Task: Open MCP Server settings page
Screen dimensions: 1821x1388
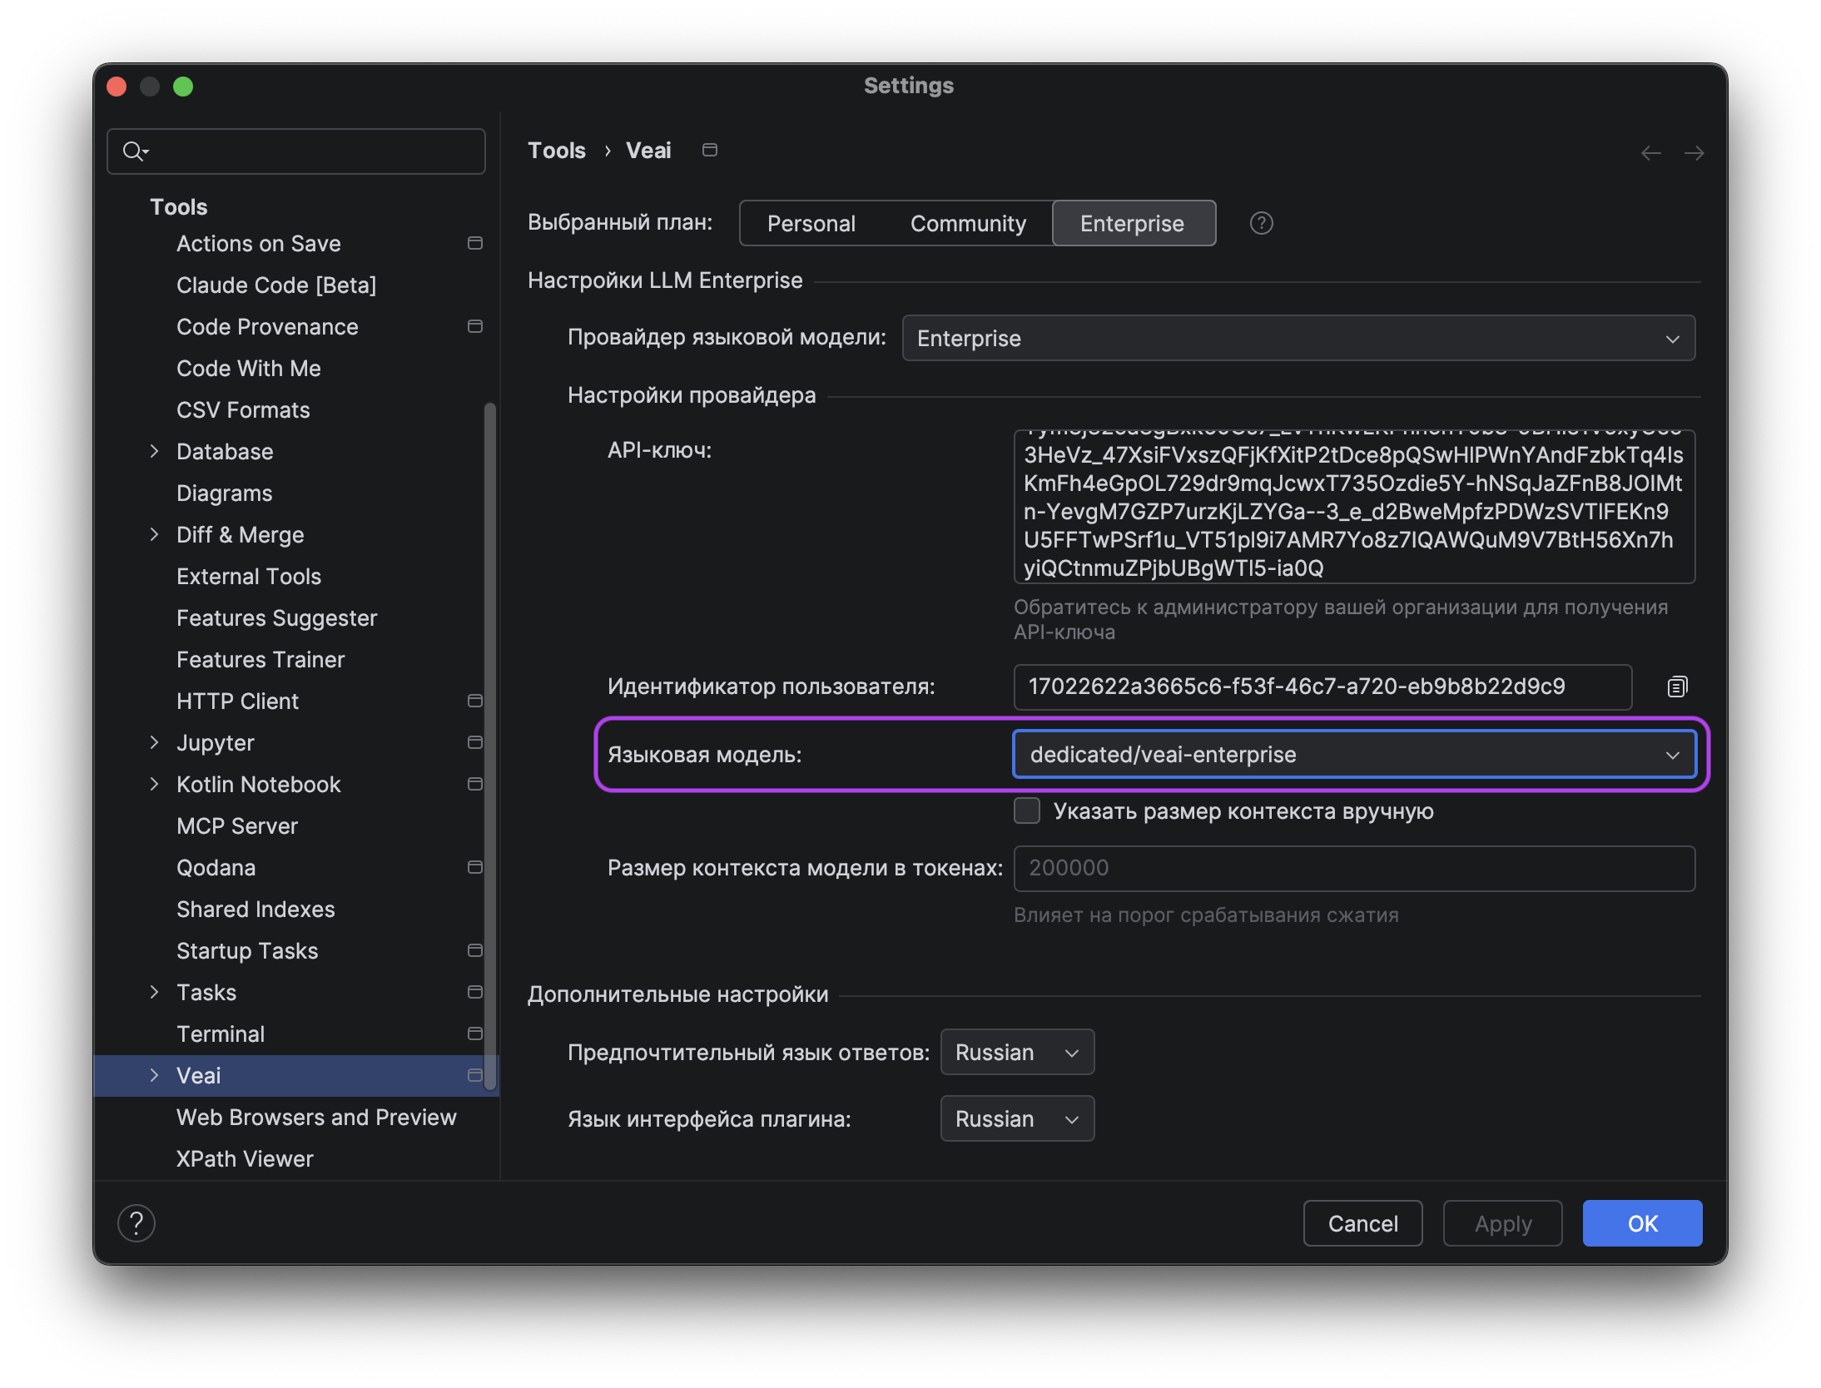Action: click(x=237, y=825)
